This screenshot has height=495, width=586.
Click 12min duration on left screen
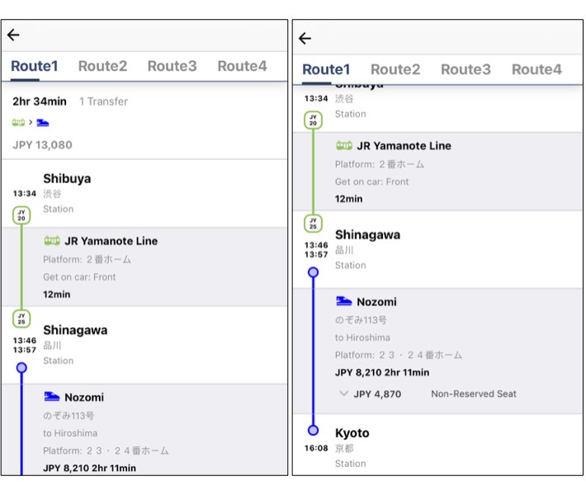(x=56, y=295)
